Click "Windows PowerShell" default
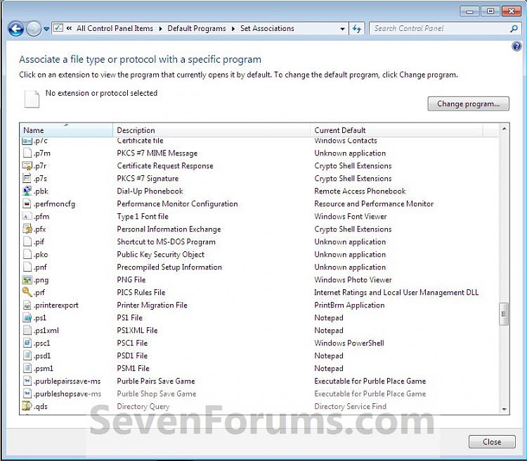Image resolution: width=527 pixels, height=461 pixels. [x=349, y=343]
